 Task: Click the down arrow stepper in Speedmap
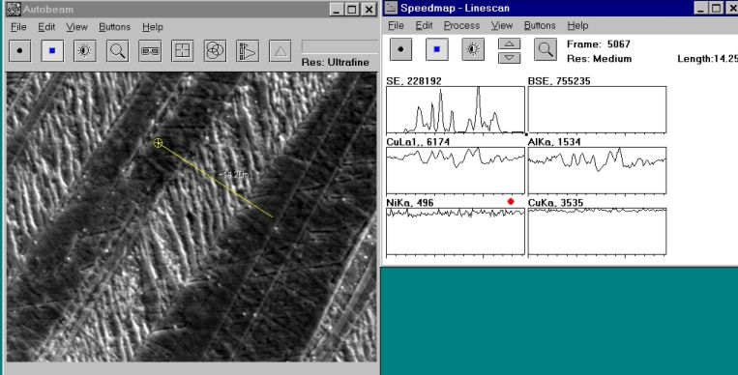(x=510, y=57)
